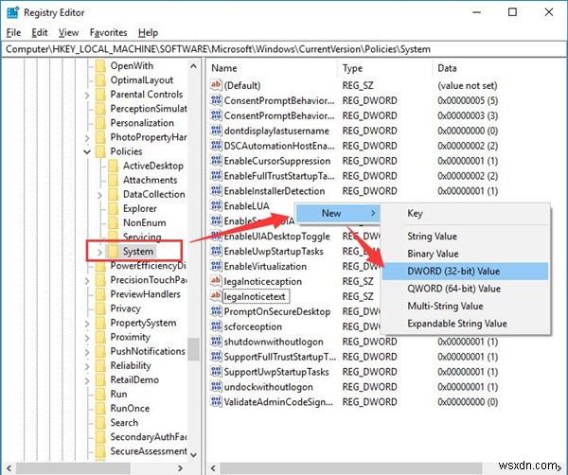Select the Attachments subkey

click(150, 180)
